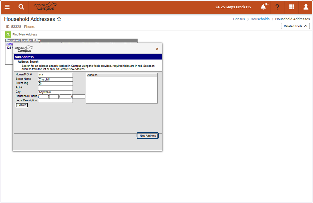Click the Street Name field
Viewport: 313px width, 203px height.
pos(55,79)
